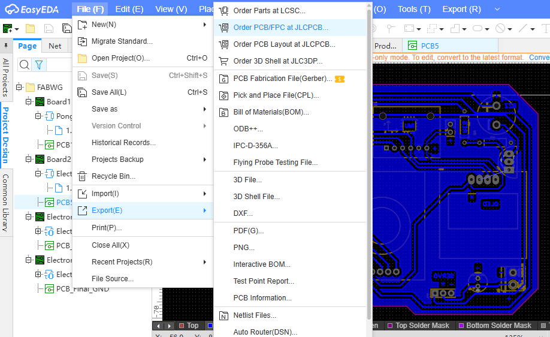Viewport: 550px width, 337px height.
Task: Open the Edit (E) menu
Action: tap(129, 9)
